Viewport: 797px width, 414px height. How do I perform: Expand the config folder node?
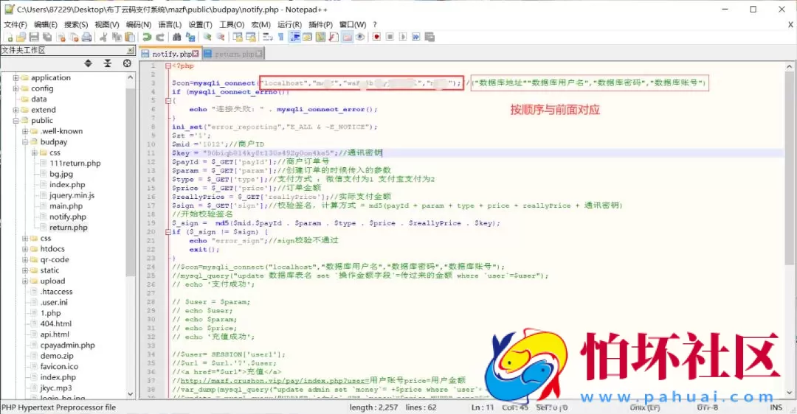click(15, 88)
